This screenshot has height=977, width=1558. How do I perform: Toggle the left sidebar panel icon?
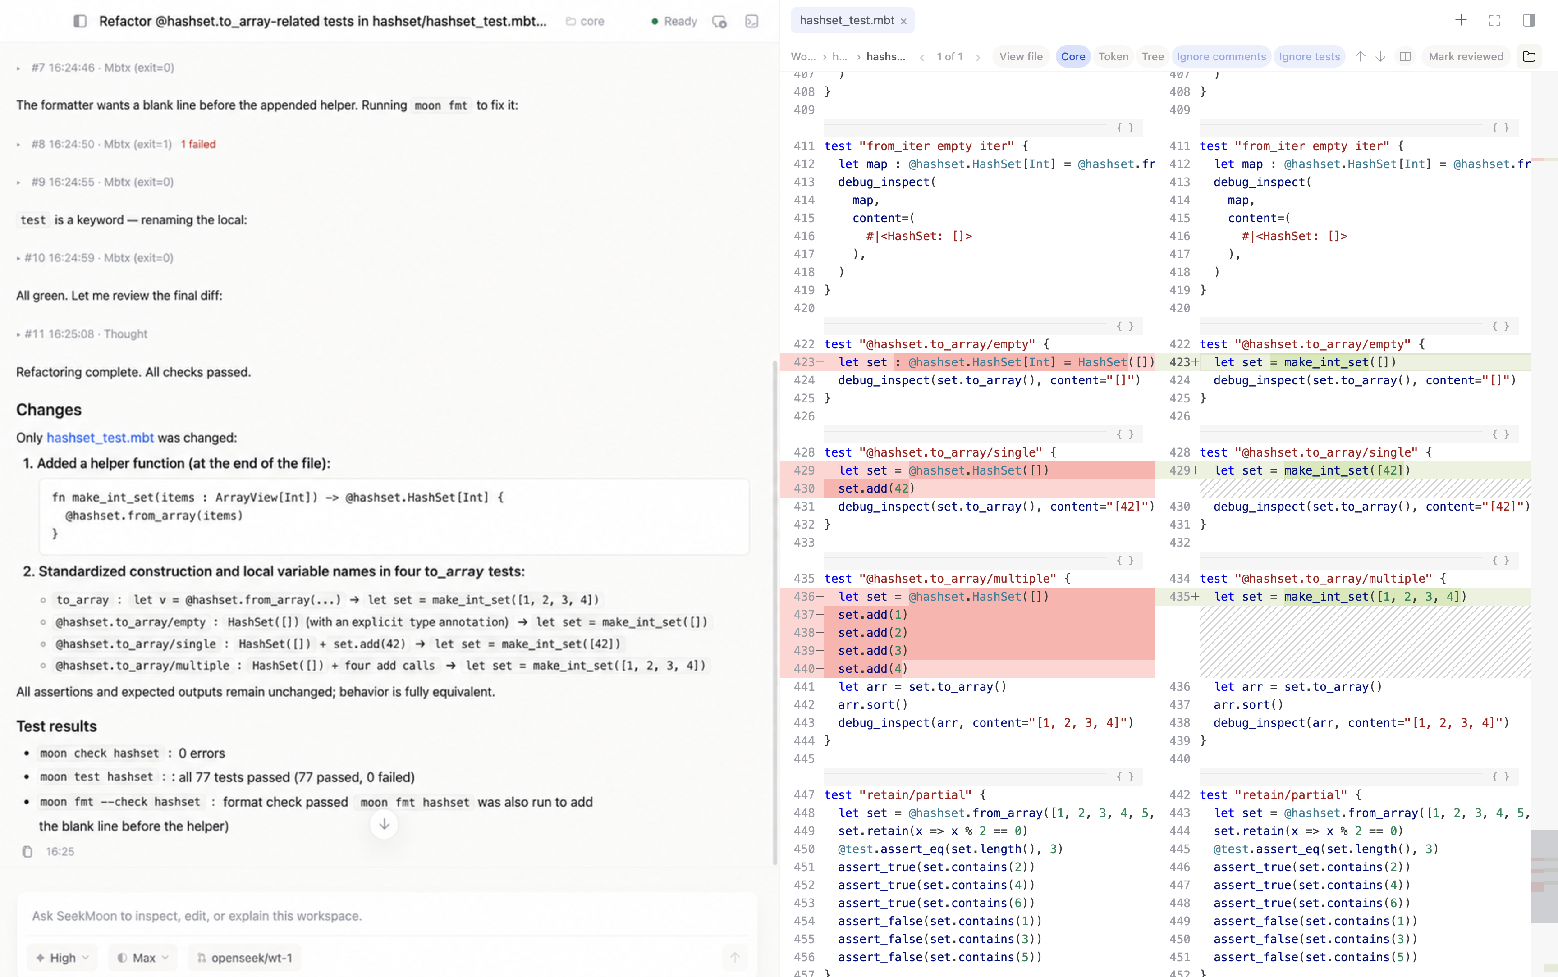80,21
